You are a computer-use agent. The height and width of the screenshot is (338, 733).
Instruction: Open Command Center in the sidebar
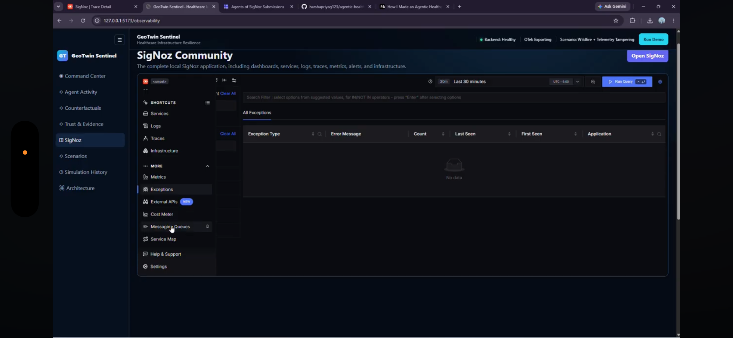(x=90, y=76)
